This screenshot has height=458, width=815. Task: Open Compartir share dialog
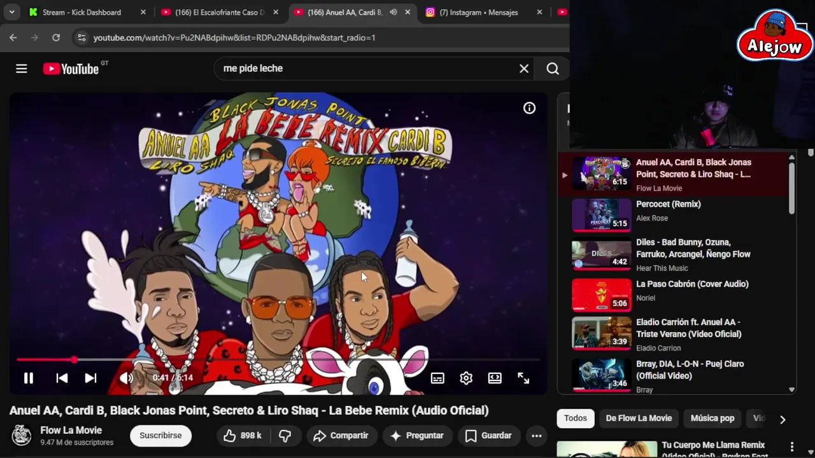pos(341,436)
